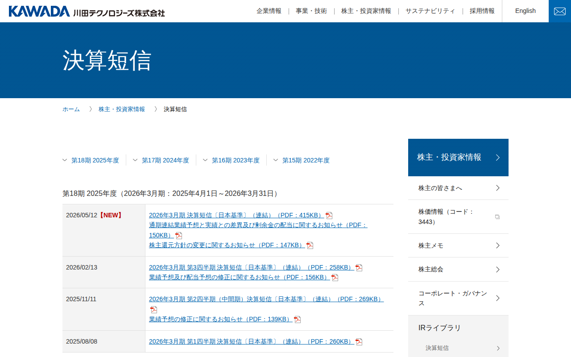Click date 2025/08/08 cell
The width and height of the screenshot is (571, 357).
click(x=104, y=341)
